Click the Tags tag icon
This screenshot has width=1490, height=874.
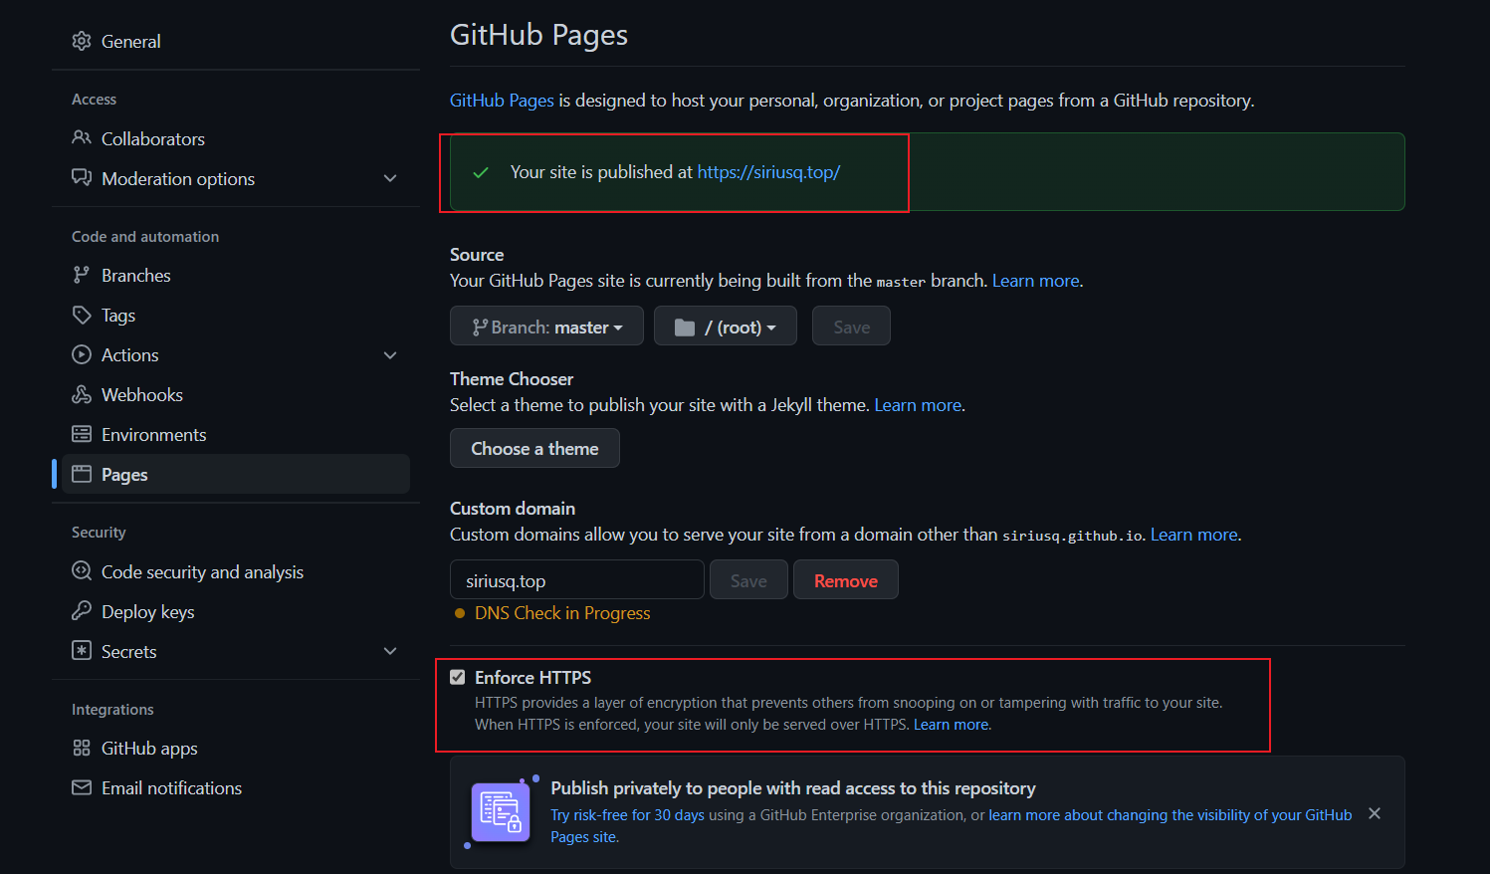pos(82,315)
